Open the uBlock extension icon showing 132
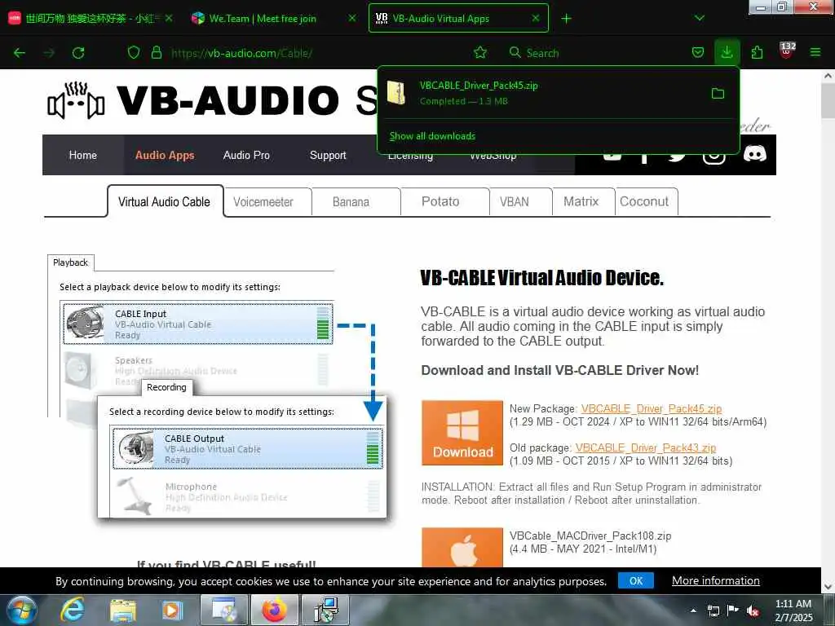Screen dimensions: 835x626 pyautogui.click(x=787, y=51)
